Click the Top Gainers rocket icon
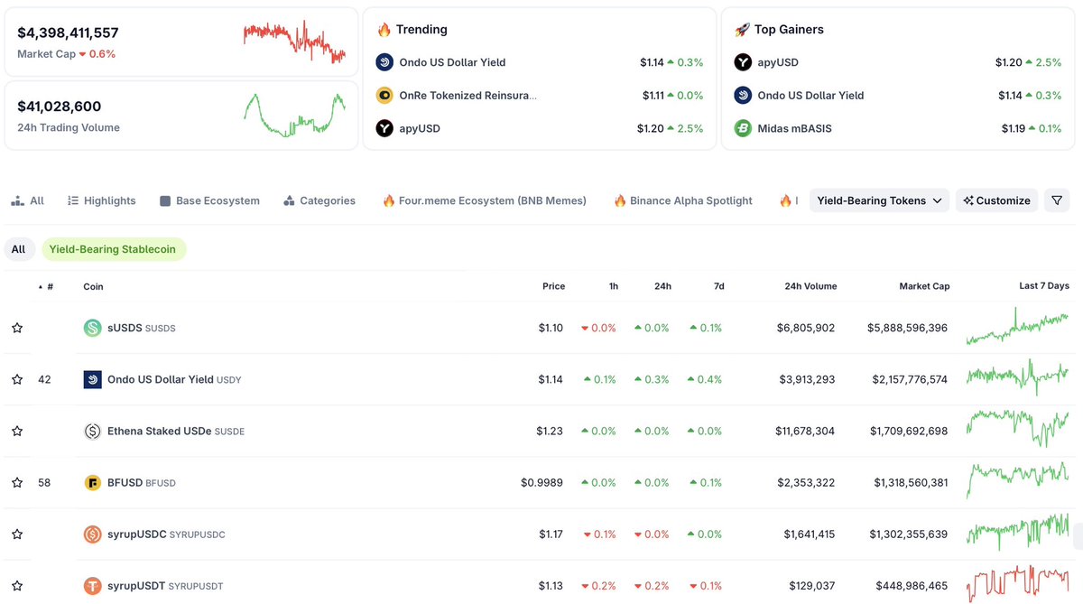The image size is (1083, 604). pos(742,29)
